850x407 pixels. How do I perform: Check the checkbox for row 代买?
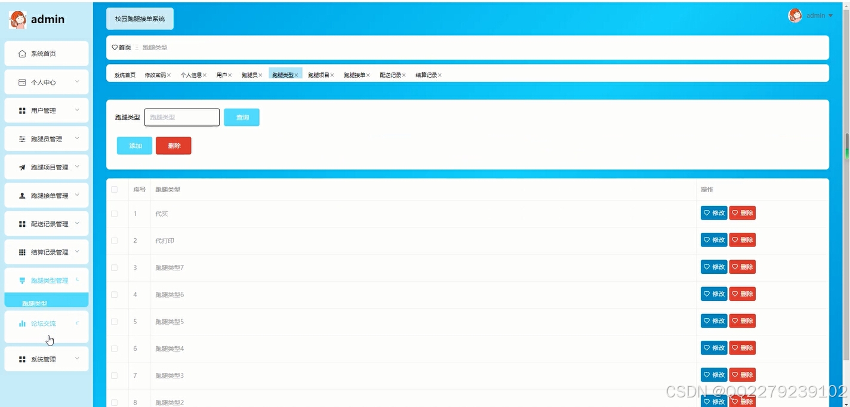(x=115, y=213)
